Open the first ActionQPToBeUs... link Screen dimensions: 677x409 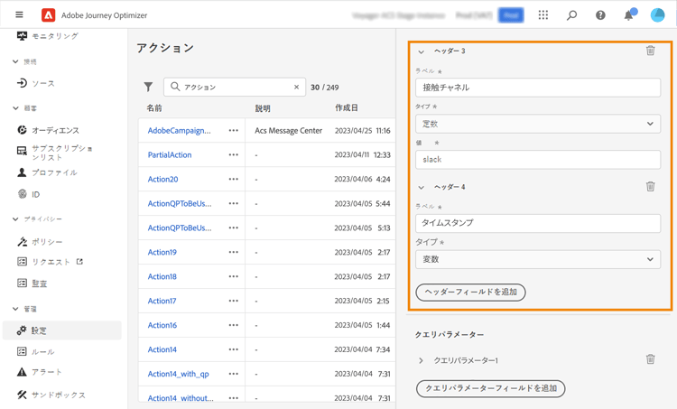(180, 203)
